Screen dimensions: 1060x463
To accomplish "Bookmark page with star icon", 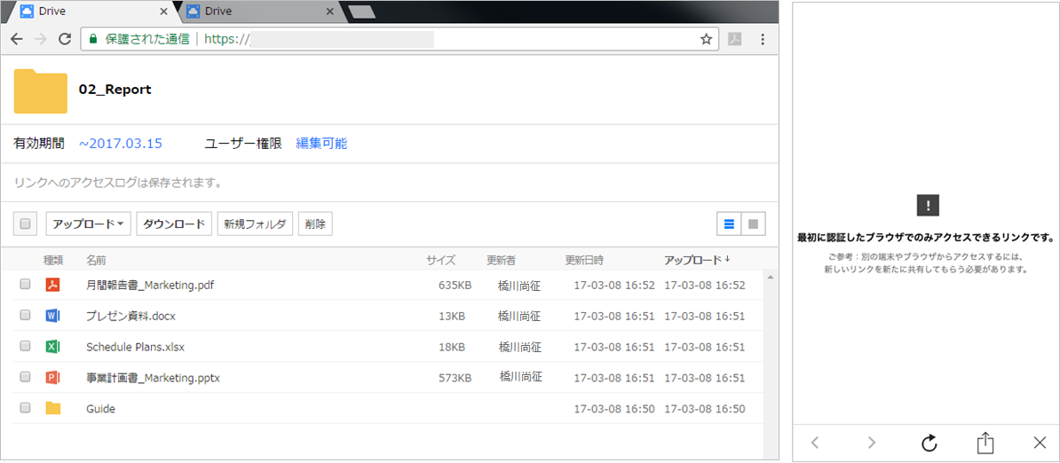I will [x=706, y=39].
